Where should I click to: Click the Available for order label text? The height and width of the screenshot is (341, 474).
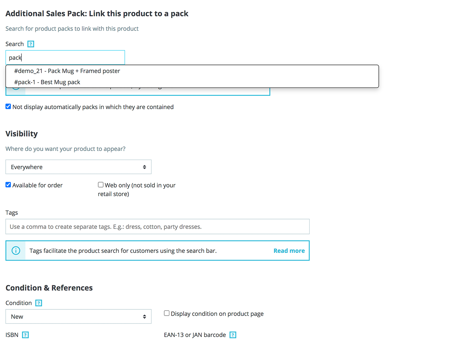[37, 185]
